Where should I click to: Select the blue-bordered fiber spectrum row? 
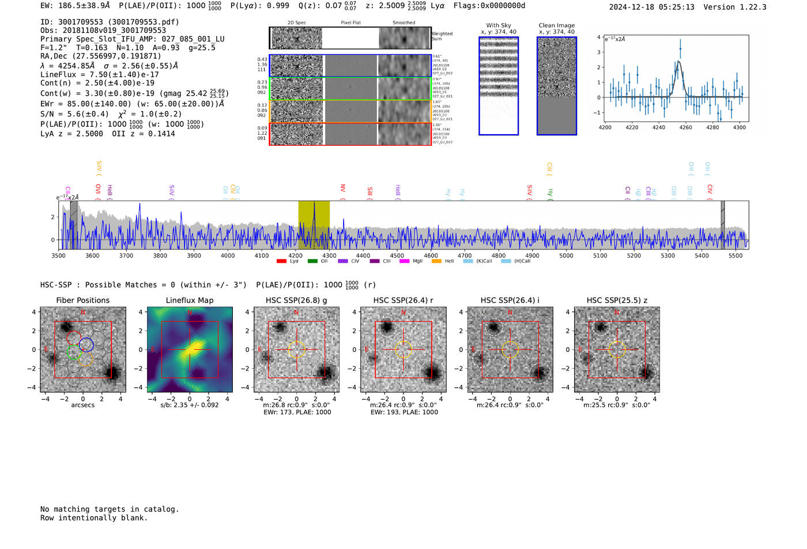[x=350, y=66]
